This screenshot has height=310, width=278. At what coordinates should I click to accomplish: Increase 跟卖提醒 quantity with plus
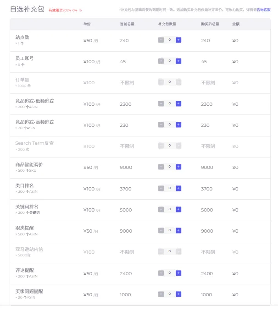pos(178,230)
